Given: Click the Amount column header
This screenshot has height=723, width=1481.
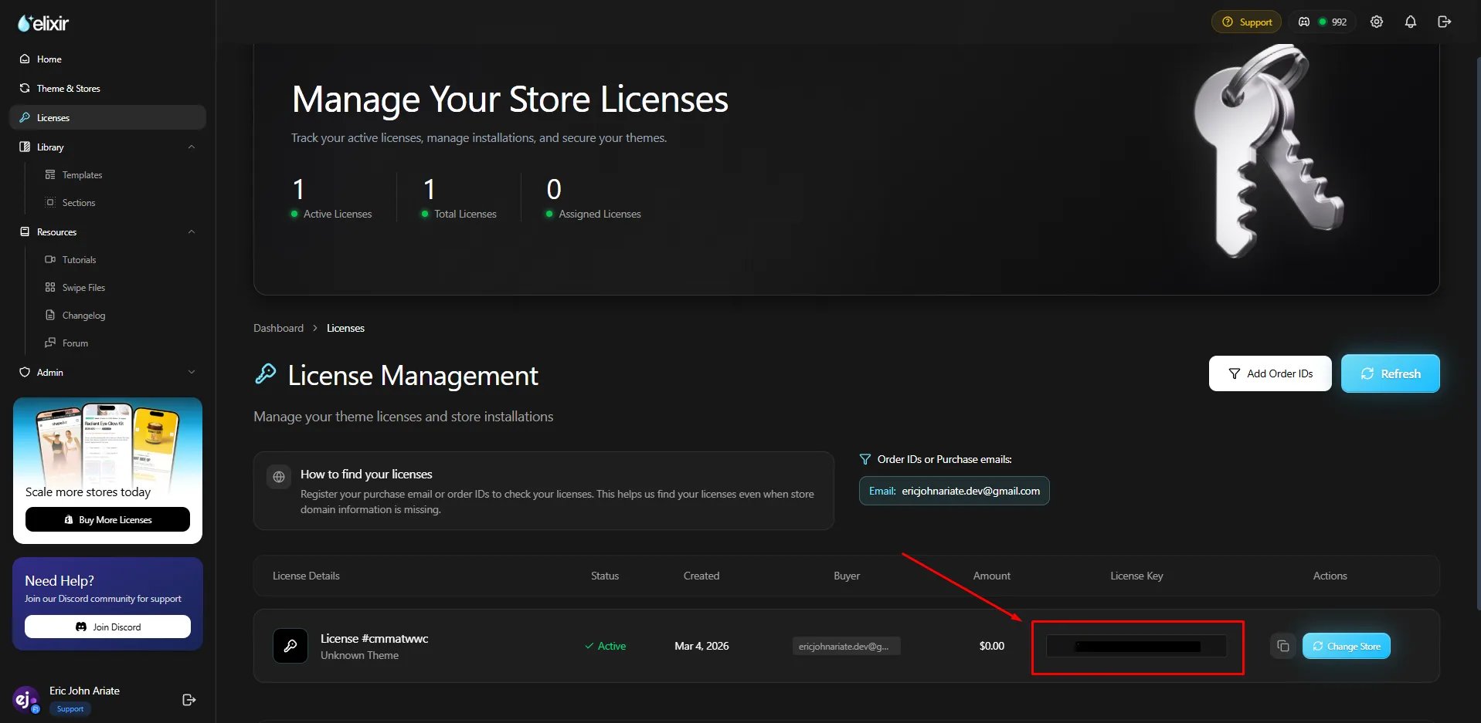Looking at the screenshot, I should point(992,576).
